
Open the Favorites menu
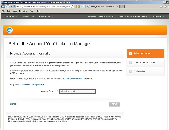(23, 11)
